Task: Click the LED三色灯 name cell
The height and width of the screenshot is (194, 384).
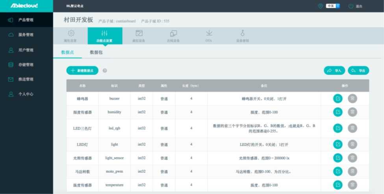Action: (x=82, y=128)
